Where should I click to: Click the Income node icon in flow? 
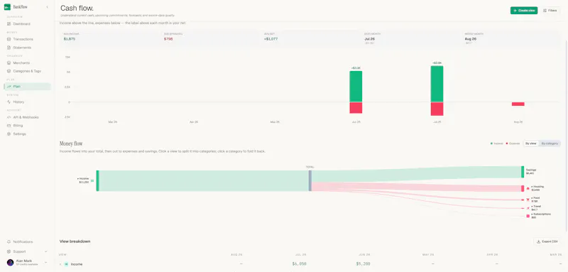point(92,180)
